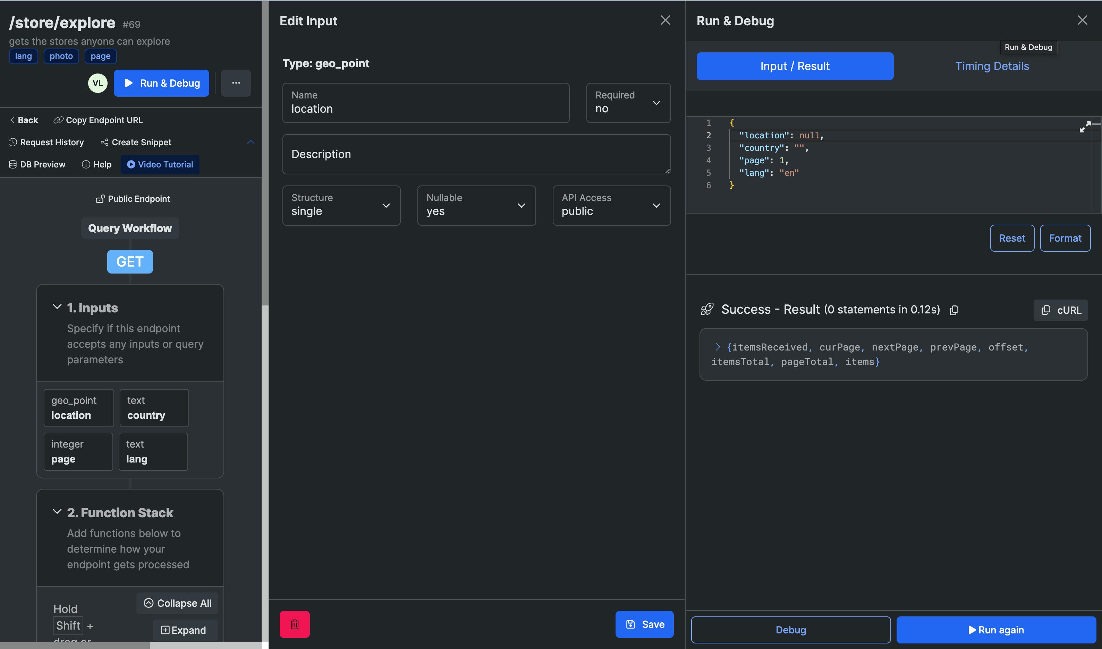The width and height of the screenshot is (1102, 649).
Task: Click the /store/explore endpoint title
Action: [x=62, y=23]
